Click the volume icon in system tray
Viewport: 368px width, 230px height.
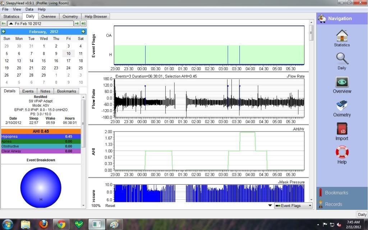pos(339,225)
